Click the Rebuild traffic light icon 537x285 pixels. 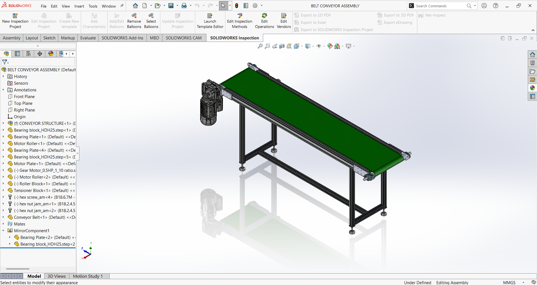237,6
